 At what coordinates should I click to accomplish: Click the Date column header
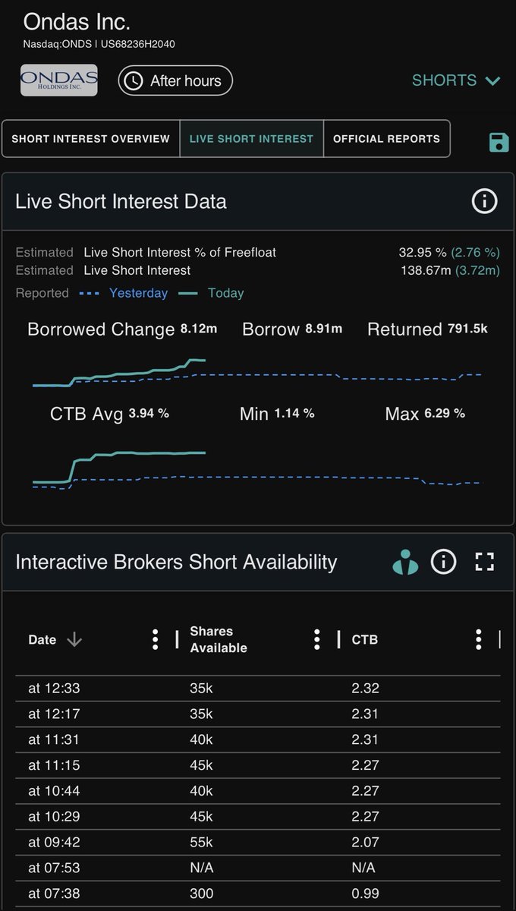pos(42,640)
